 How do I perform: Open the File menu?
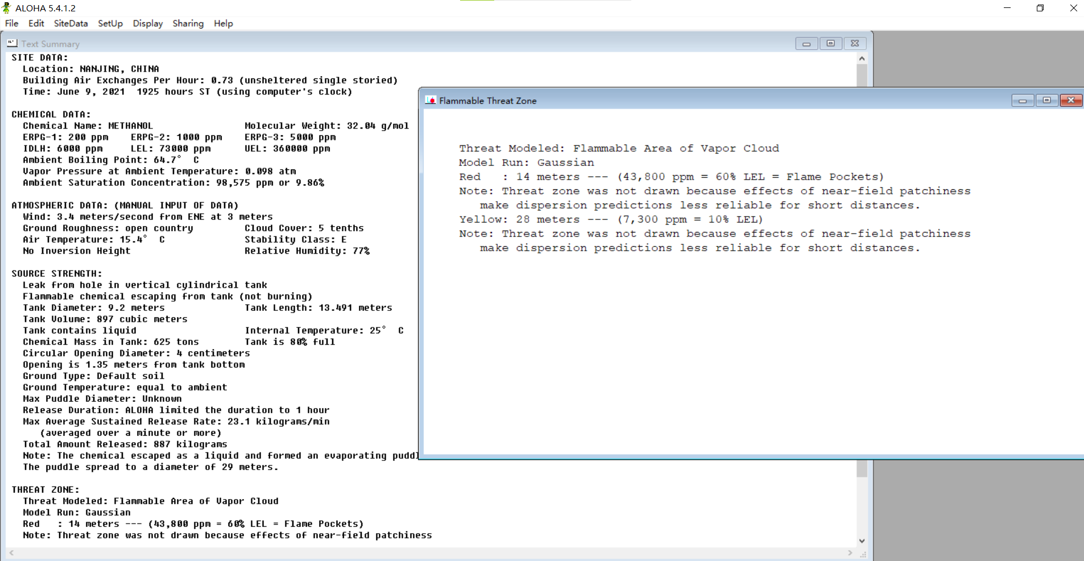click(x=11, y=23)
